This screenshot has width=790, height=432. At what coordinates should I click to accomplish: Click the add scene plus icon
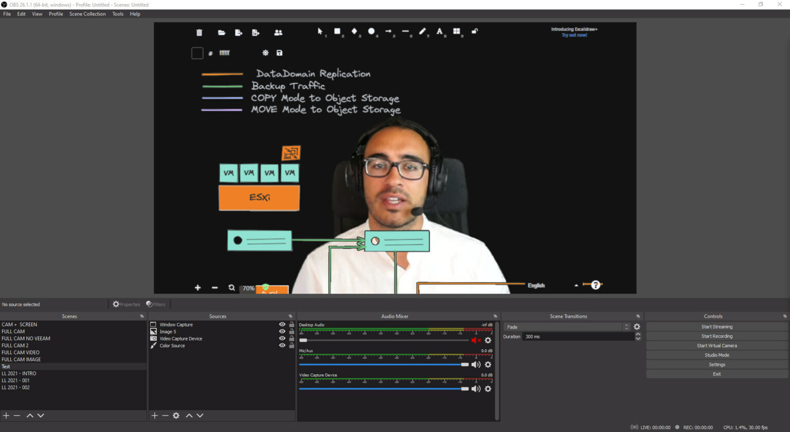[6, 416]
